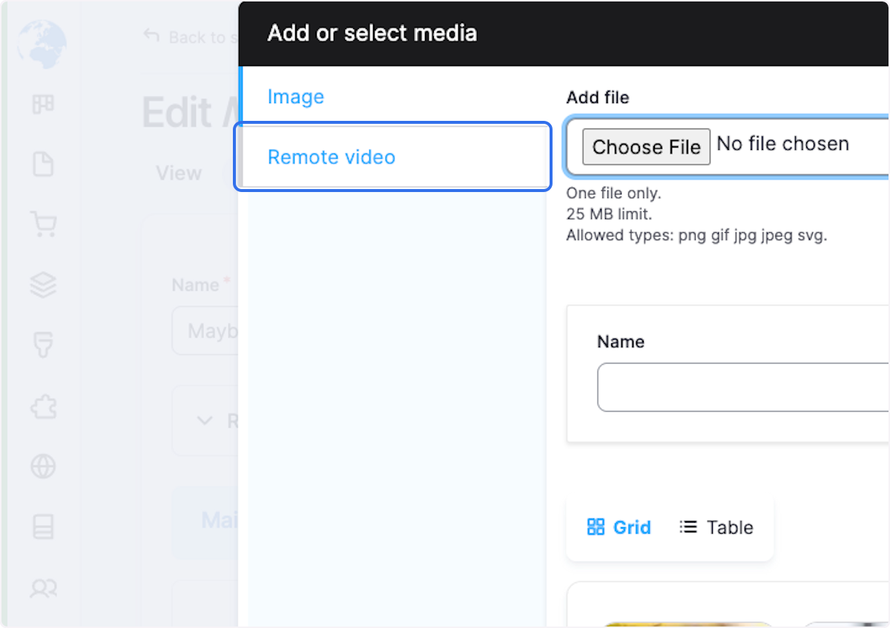Select the Structure layers icon
The width and height of the screenshot is (890, 628).
click(43, 285)
